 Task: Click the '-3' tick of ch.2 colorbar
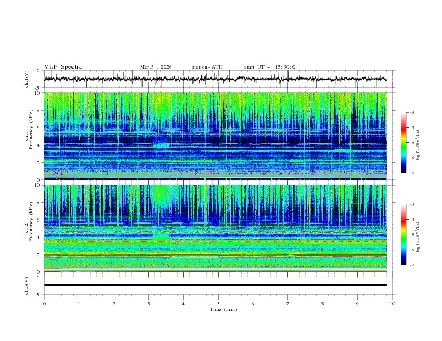tap(411, 204)
